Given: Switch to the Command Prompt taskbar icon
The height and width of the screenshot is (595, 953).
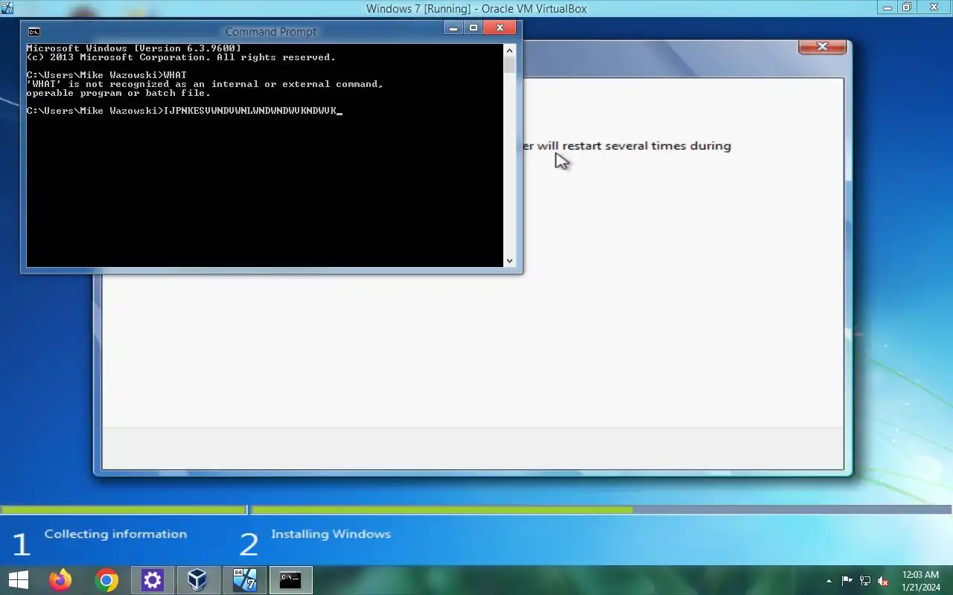Looking at the screenshot, I should (290, 580).
